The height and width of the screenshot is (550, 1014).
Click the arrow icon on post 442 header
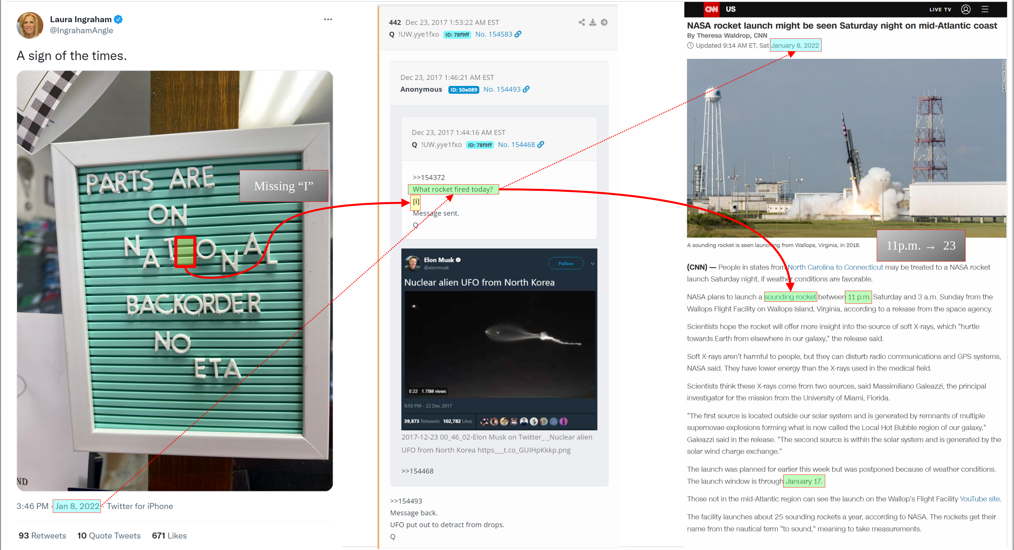pos(604,22)
